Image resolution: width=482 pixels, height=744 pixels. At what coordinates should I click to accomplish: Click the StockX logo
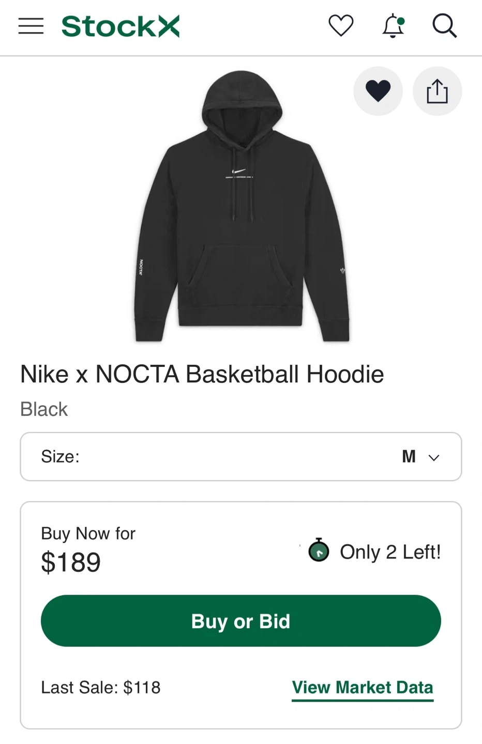pos(120,26)
